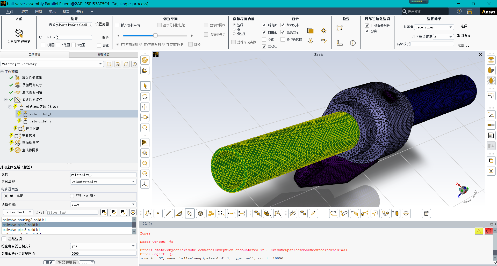Toggle the 所有面 checkbox
497x266 pixels.
coord(264,25)
